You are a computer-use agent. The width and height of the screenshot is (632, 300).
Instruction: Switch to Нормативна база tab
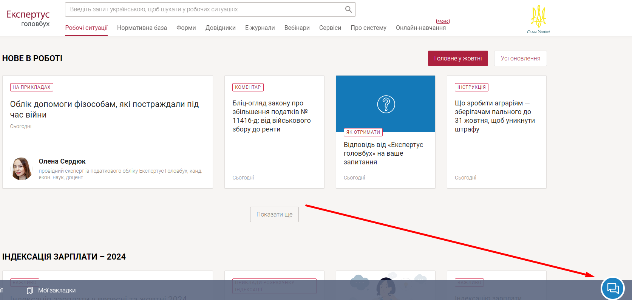(142, 28)
